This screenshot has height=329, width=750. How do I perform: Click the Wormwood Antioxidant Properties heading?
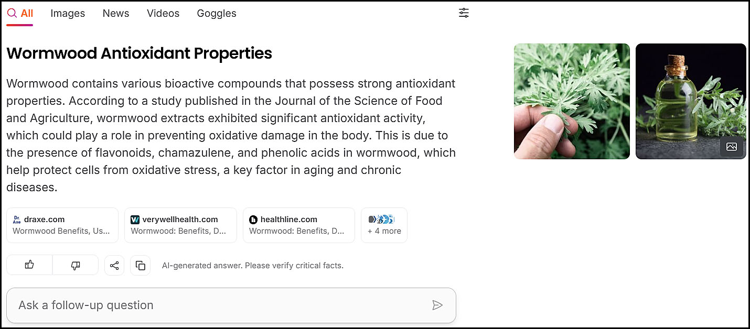click(x=139, y=53)
